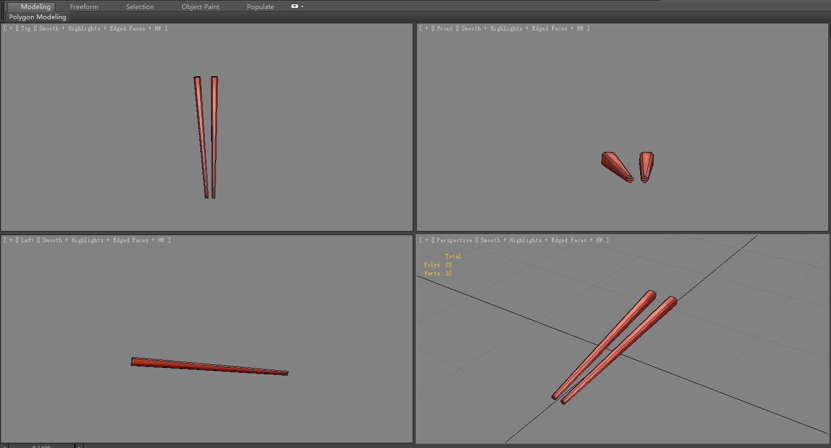Click the 'Total' statistics heading
The width and height of the screenshot is (831, 448).
pyautogui.click(x=453, y=256)
